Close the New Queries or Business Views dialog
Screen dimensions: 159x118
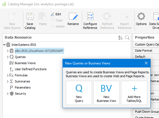[x=146, y=63]
